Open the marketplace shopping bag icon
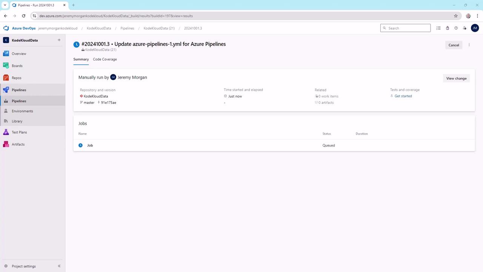The height and width of the screenshot is (272, 483). 447,28
